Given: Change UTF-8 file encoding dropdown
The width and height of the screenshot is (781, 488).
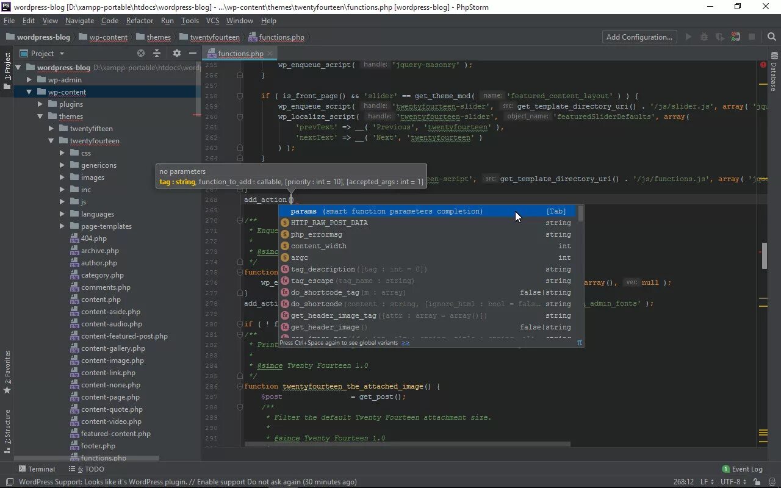Looking at the screenshot, I should pyautogui.click(x=733, y=481).
